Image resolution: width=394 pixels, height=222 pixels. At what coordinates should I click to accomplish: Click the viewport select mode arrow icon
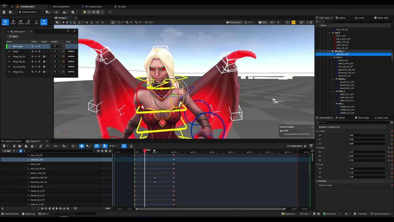tap(63, 22)
